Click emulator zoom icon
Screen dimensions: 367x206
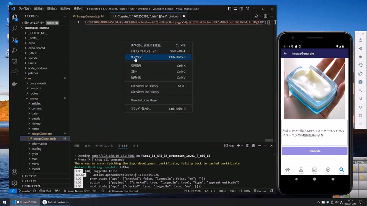click(361, 90)
